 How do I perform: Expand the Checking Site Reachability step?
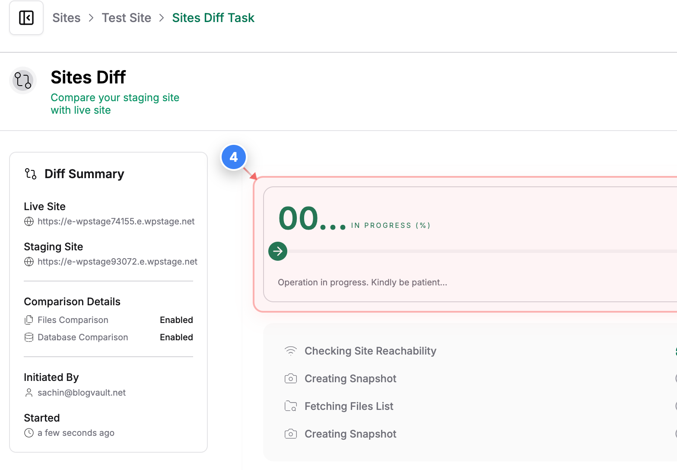pyautogui.click(x=370, y=351)
